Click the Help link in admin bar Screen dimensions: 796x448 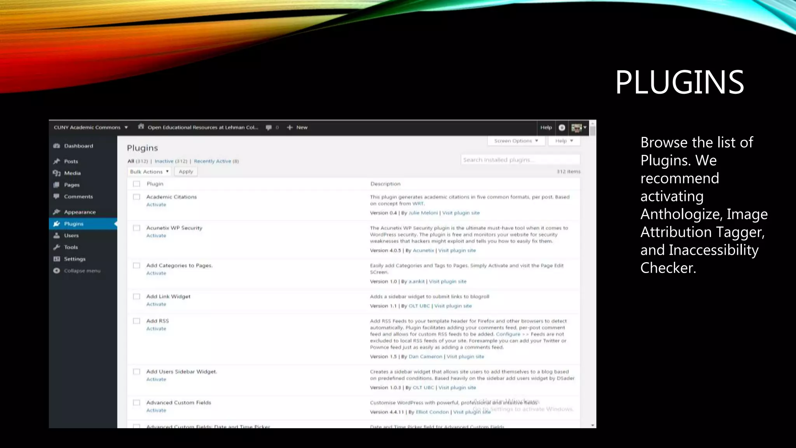pyautogui.click(x=546, y=128)
